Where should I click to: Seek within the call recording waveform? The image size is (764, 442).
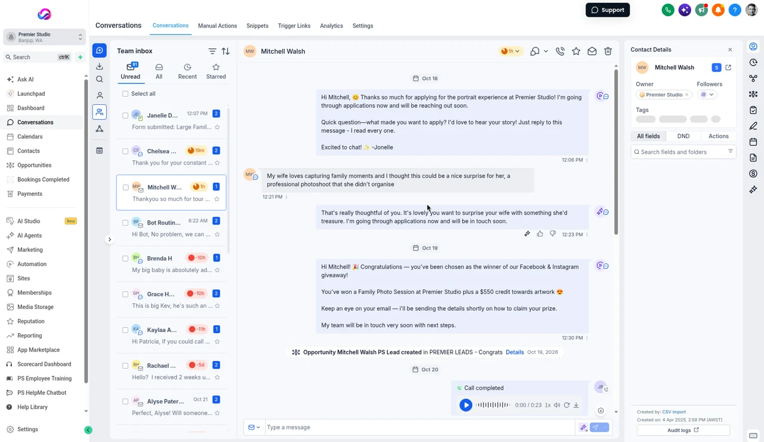pos(493,405)
